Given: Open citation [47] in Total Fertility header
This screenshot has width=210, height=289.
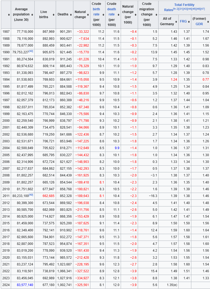Looking at the screenshot, I should (x=203, y=9).
